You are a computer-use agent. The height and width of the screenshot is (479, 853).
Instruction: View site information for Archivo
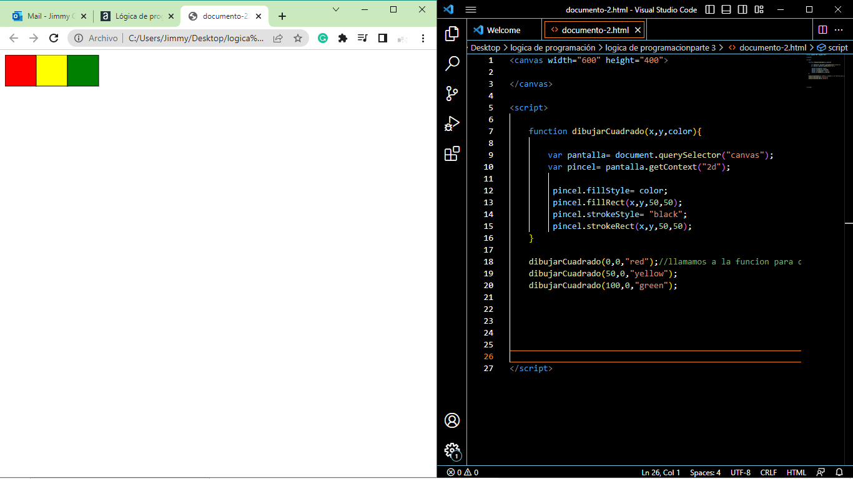coord(96,38)
